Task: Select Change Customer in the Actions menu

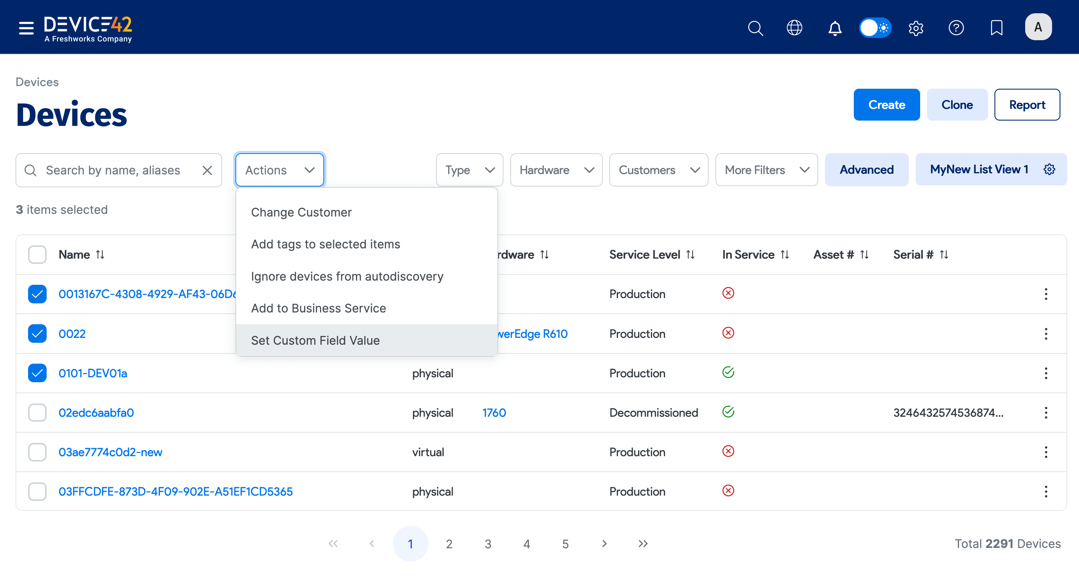Action: [x=301, y=212]
